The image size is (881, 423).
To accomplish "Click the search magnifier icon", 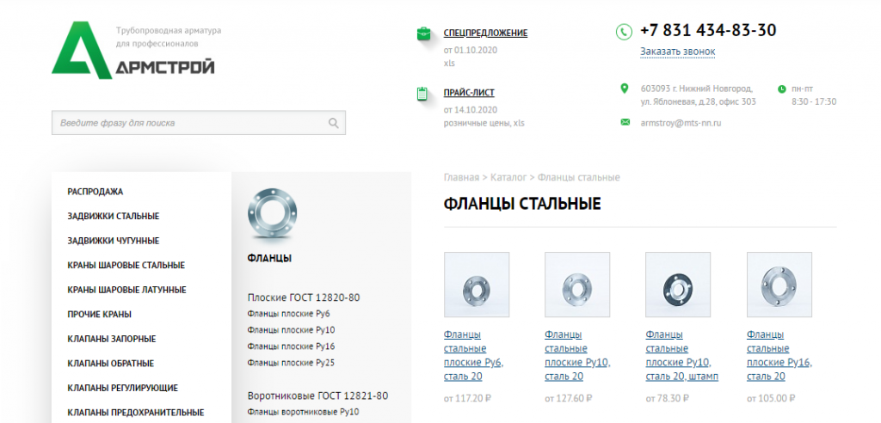I will click(x=334, y=123).
